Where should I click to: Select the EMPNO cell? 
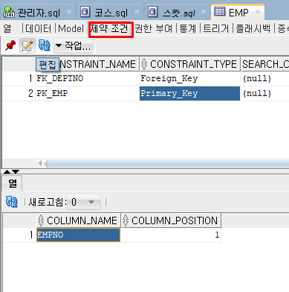[78, 235]
